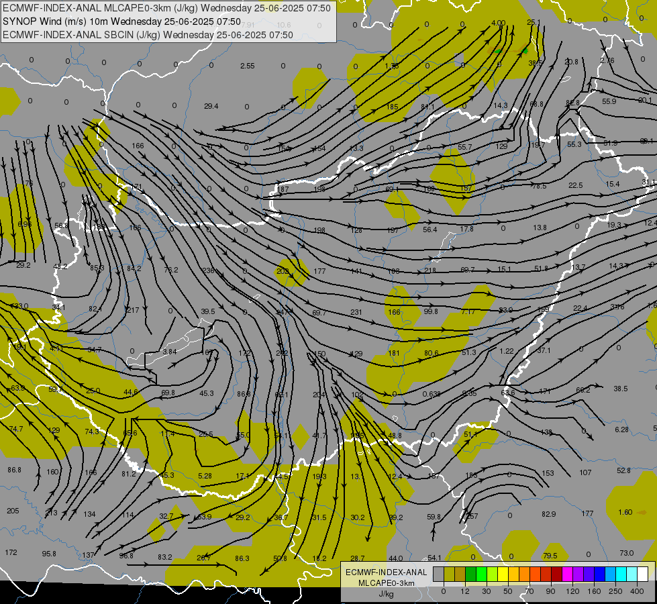Select the olive yellow legend swatch

[449, 574]
